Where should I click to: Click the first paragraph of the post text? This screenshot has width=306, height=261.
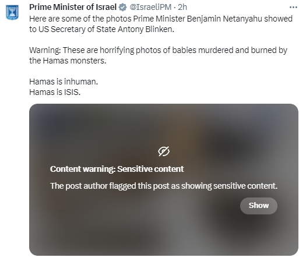pyautogui.click(x=161, y=24)
